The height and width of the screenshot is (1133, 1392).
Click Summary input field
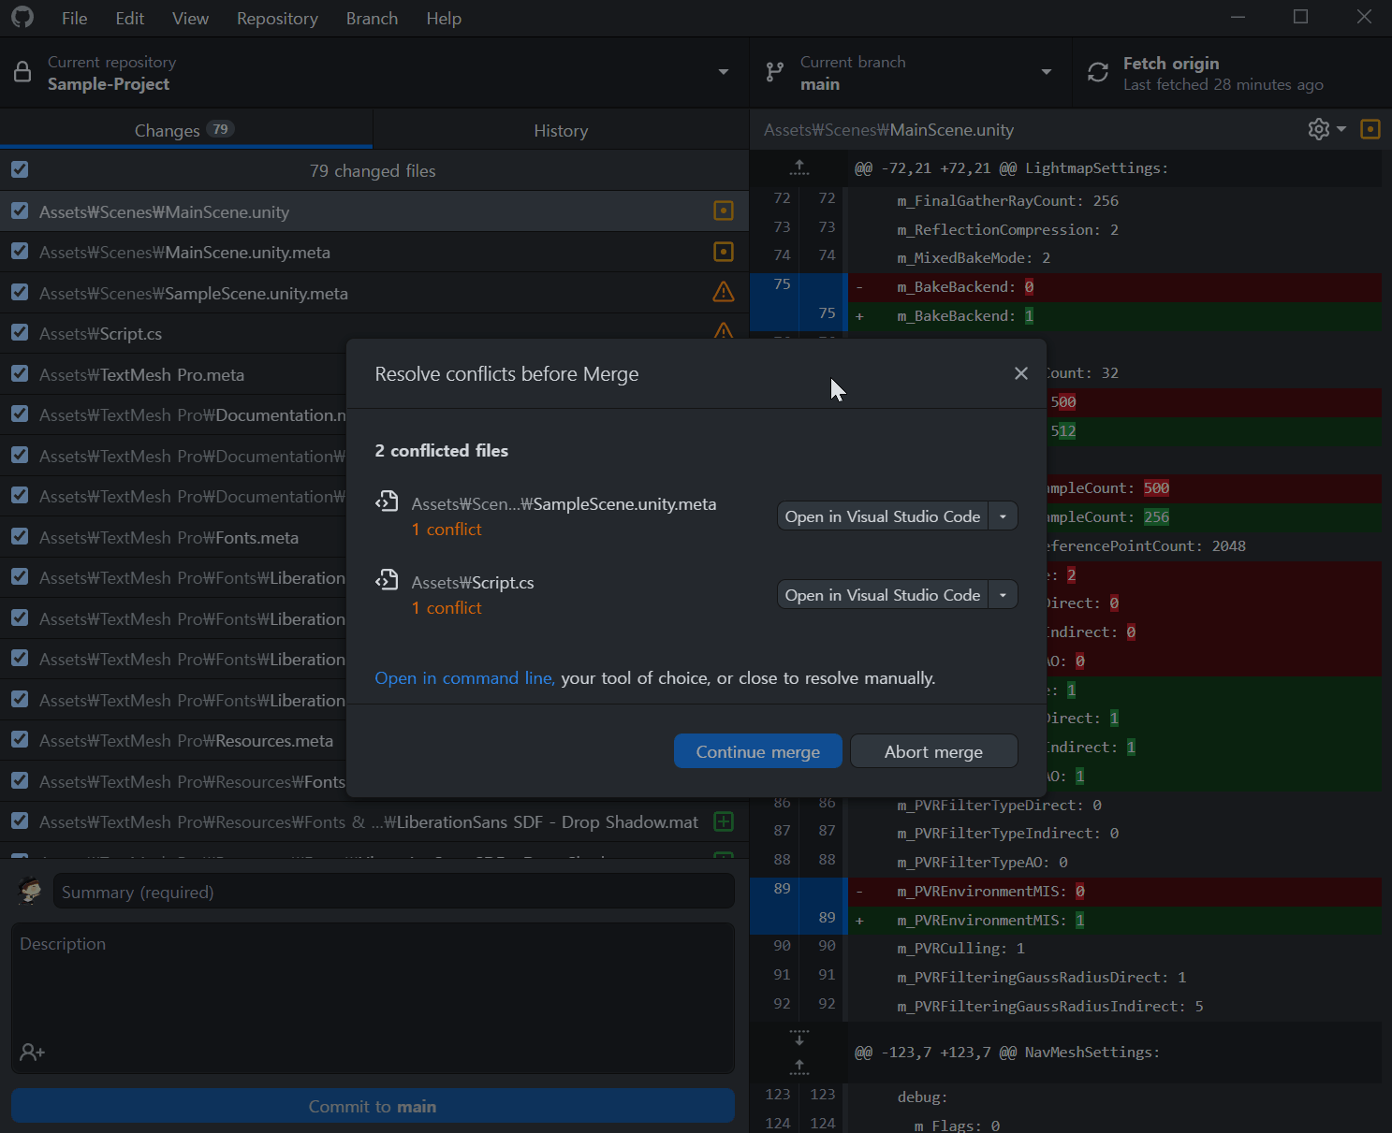[x=393, y=892]
